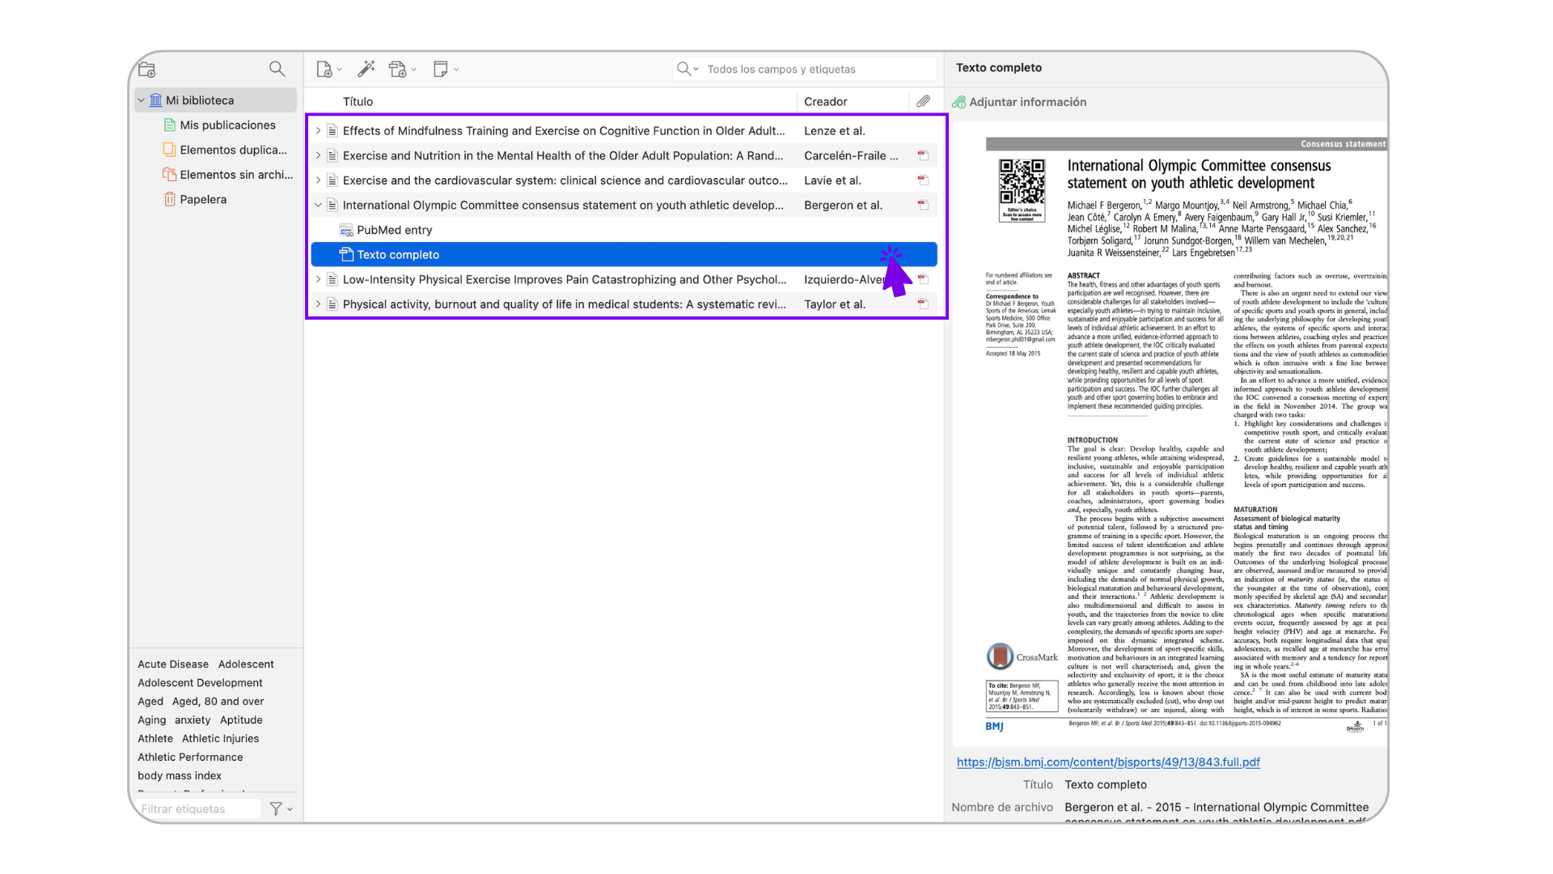Toggle the Athletic Injuries tag filter

point(220,739)
